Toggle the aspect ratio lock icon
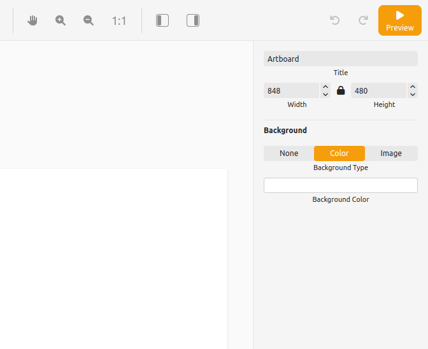The height and width of the screenshot is (349, 428). (x=341, y=90)
